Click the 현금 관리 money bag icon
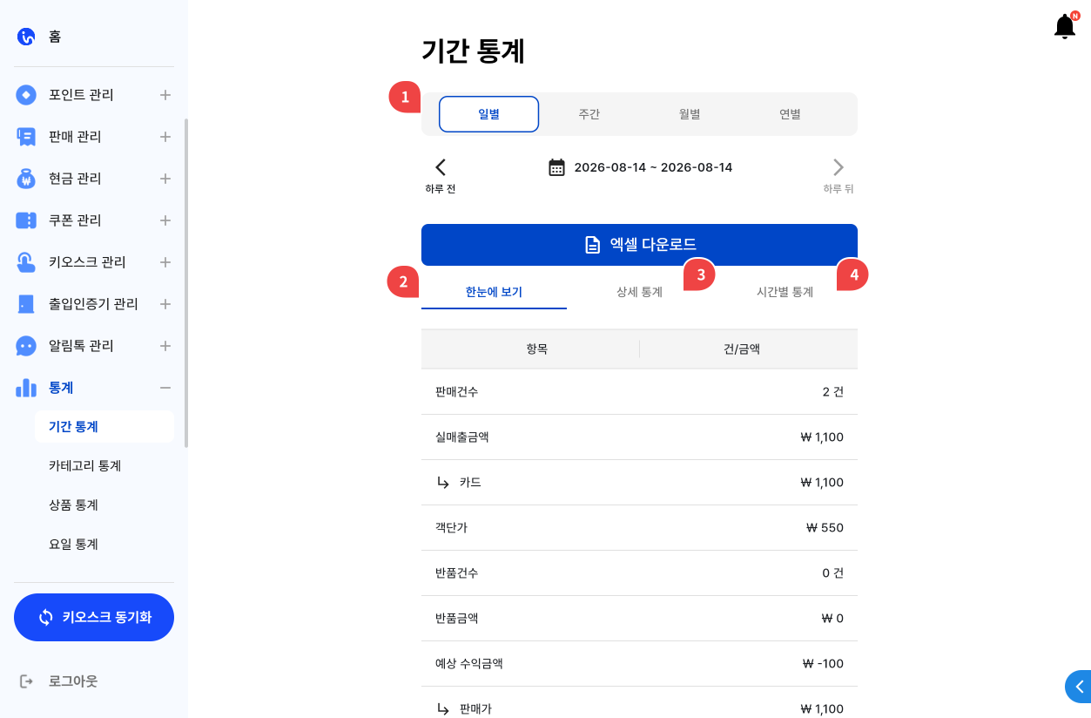 pos(26,179)
